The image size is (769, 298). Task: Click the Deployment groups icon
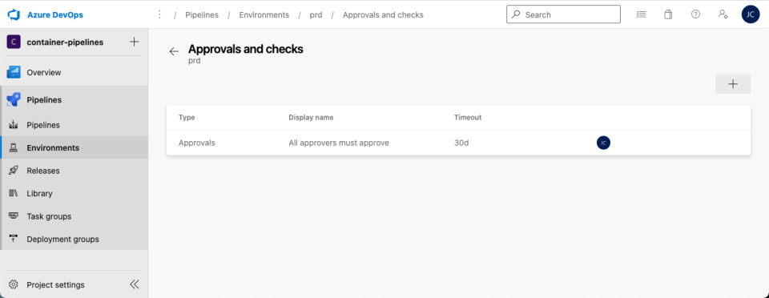point(14,240)
